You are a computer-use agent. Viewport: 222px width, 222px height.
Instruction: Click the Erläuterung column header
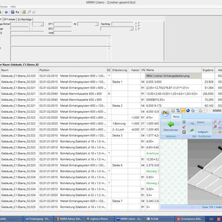[119, 70]
